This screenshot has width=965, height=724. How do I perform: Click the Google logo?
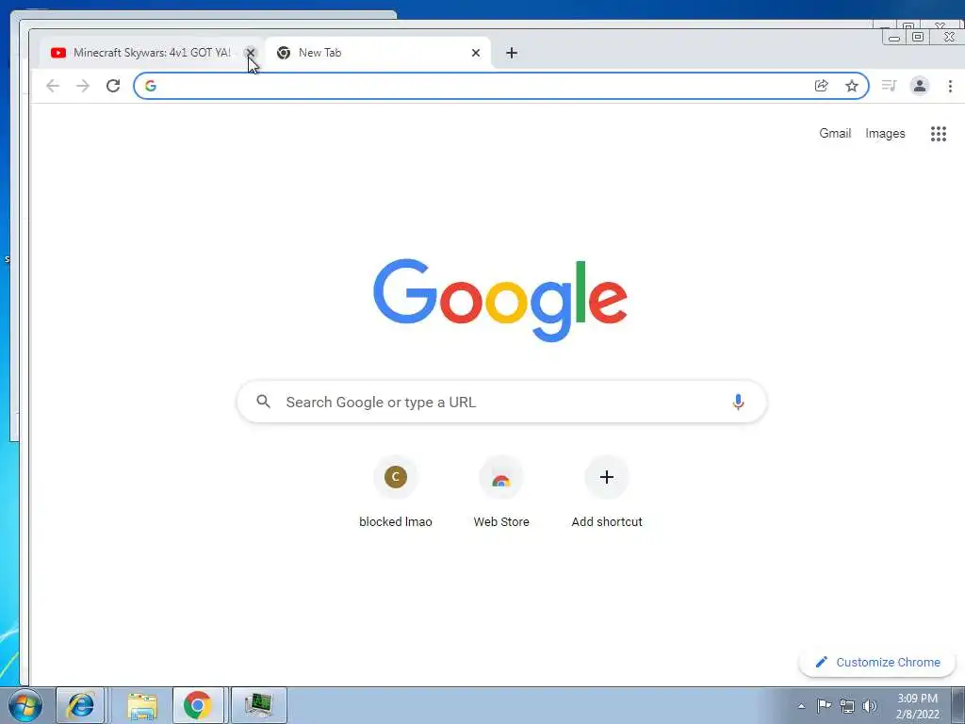click(500, 300)
